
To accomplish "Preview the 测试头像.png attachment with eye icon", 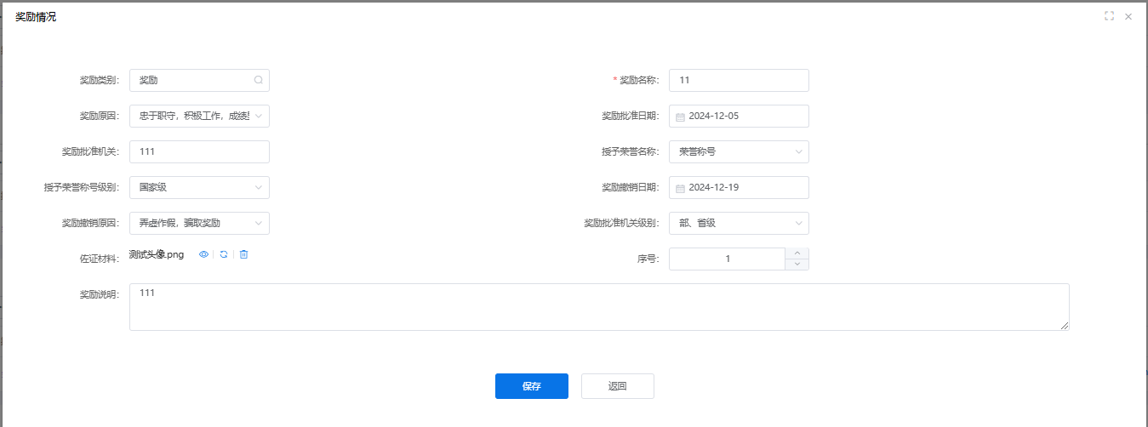I will pos(204,254).
